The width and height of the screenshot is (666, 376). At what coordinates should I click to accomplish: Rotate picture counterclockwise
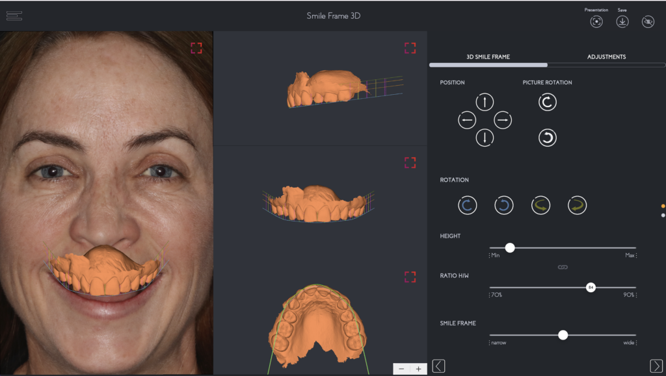[548, 138]
